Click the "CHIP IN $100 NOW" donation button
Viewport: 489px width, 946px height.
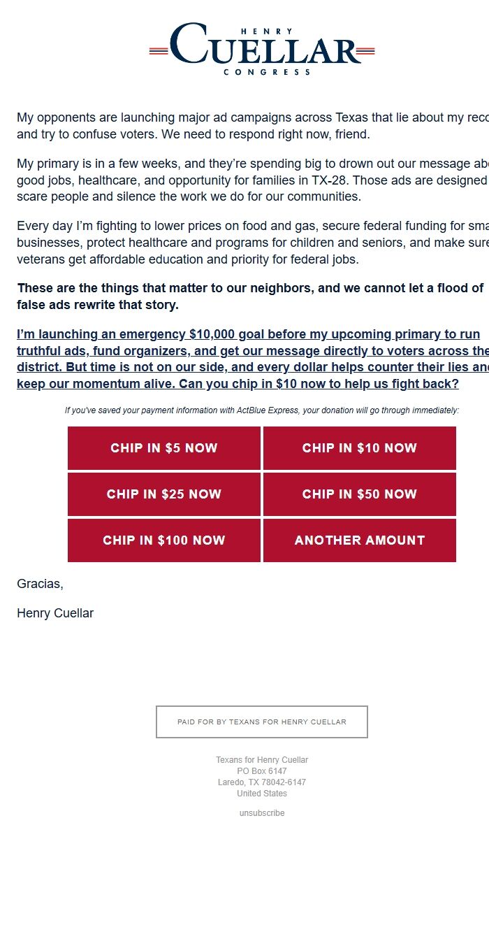(163, 540)
